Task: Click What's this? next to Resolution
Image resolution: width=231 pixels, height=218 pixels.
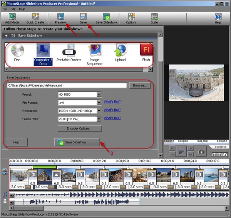Action: 112,110
